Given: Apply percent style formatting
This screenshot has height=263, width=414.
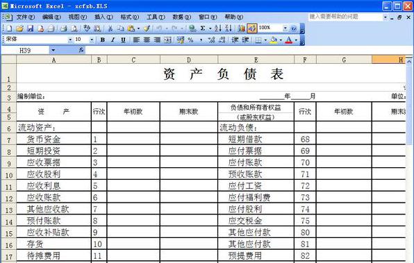Looking at the screenshot, I should point(190,40).
